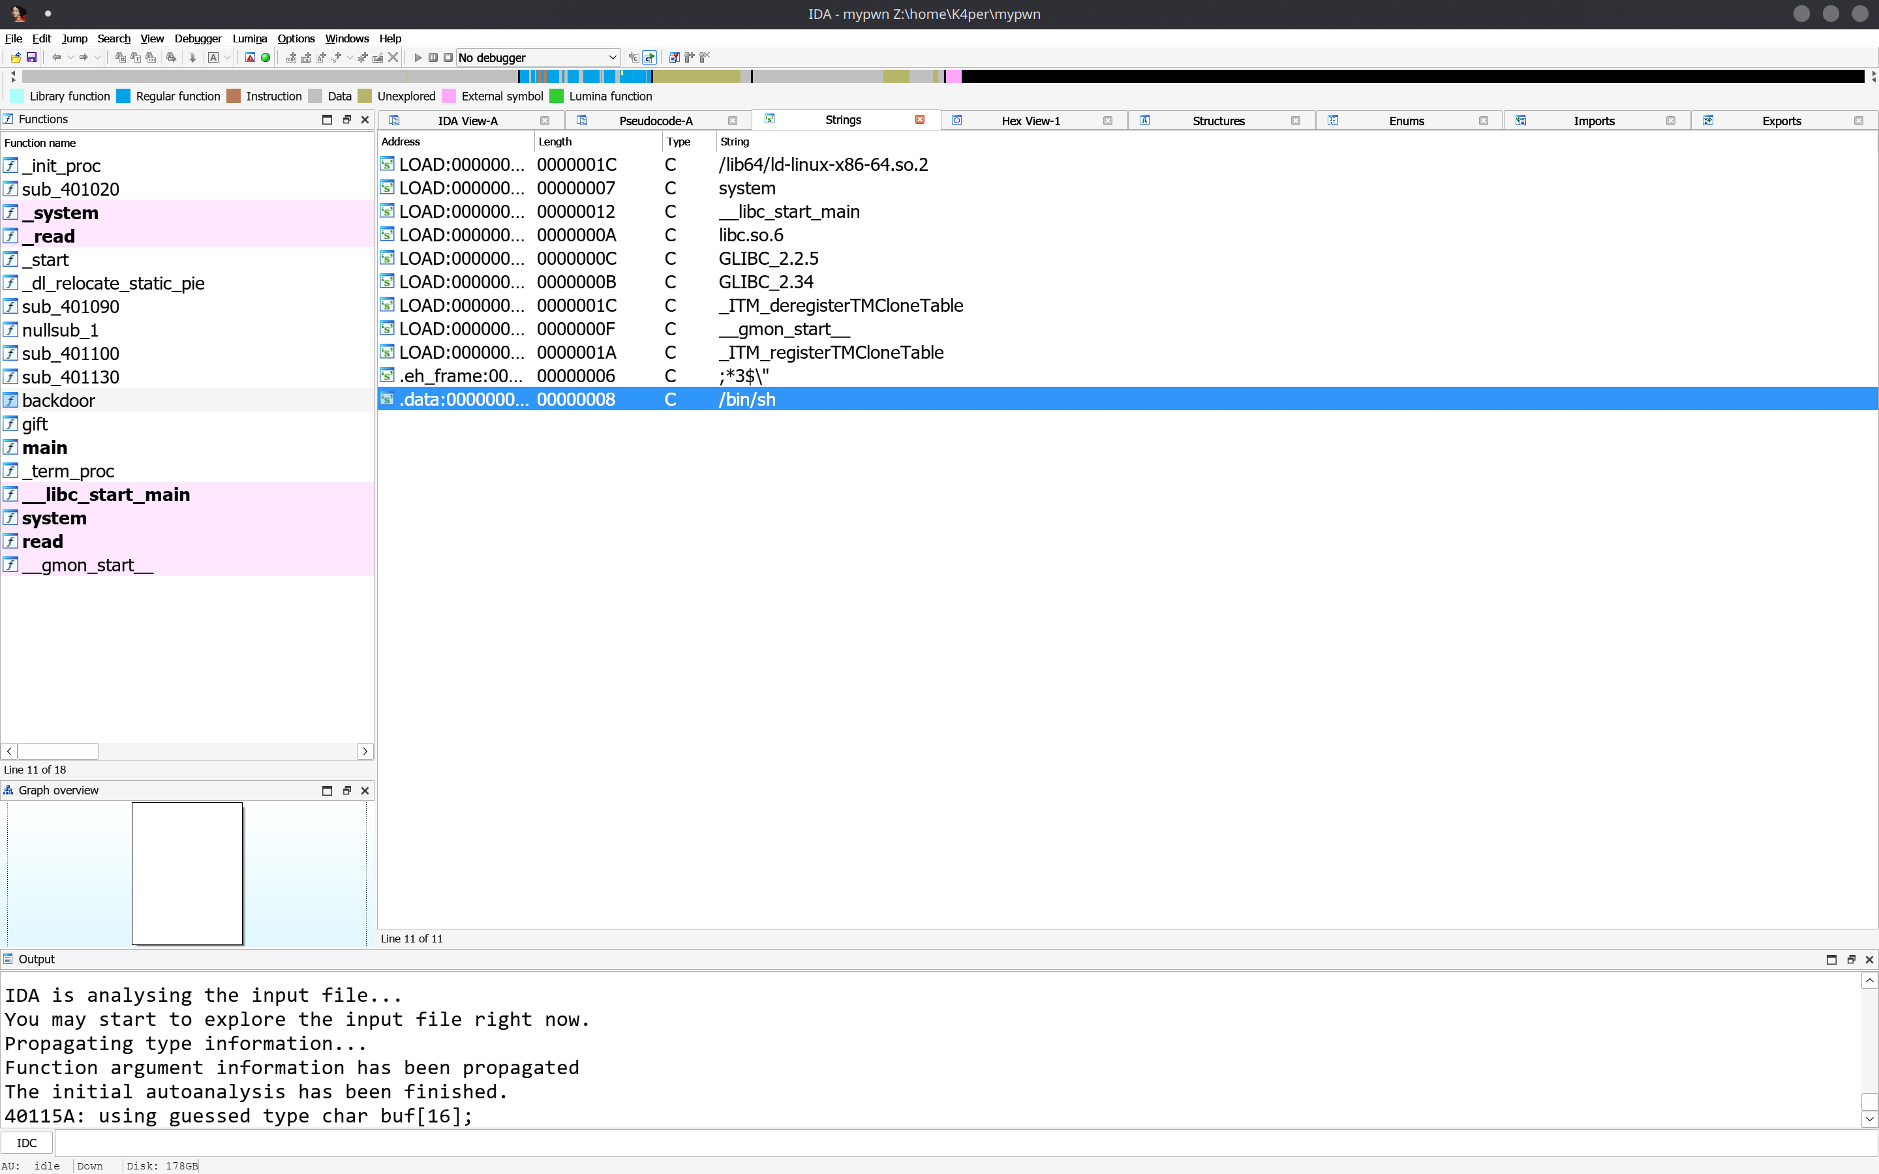Click the green circle toolbar icon
The height and width of the screenshot is (1174, 1879).
(x=266, y=57)
